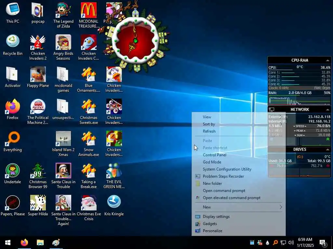Open the notification center icon
333x249 pixels.
tap(323, 243)
